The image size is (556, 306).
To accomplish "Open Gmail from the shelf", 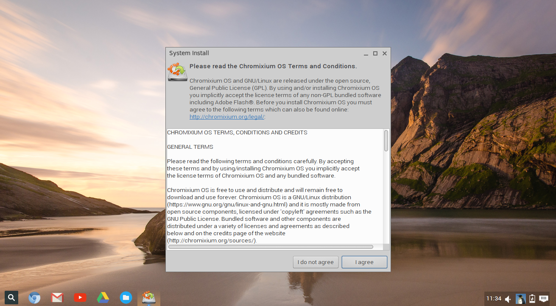I will coord(57,298).
